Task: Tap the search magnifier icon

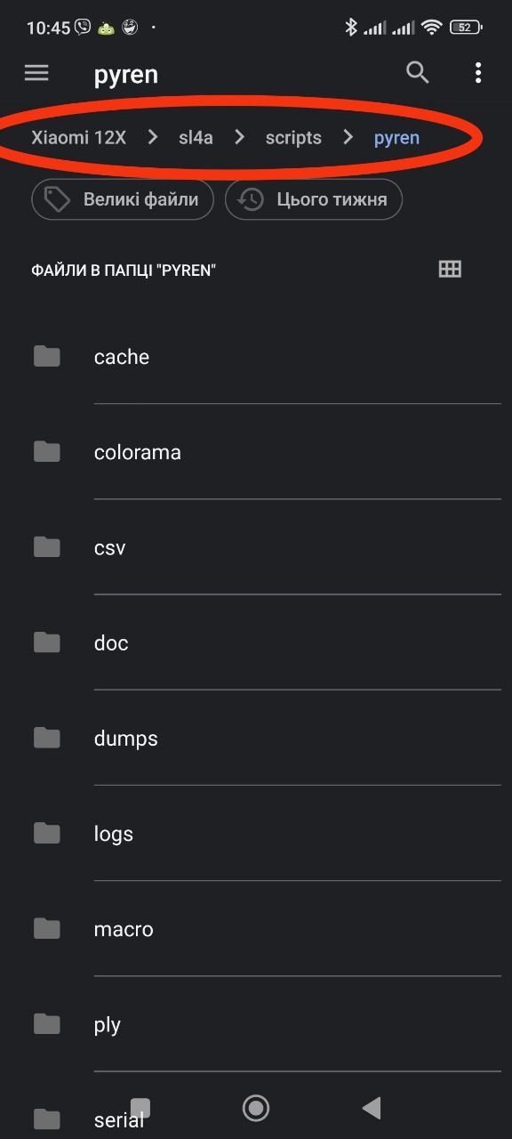Action: click(418, 73)
